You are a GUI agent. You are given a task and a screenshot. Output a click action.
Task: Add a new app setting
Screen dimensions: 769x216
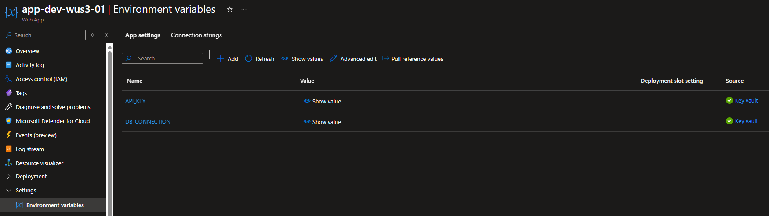[228, 59]
